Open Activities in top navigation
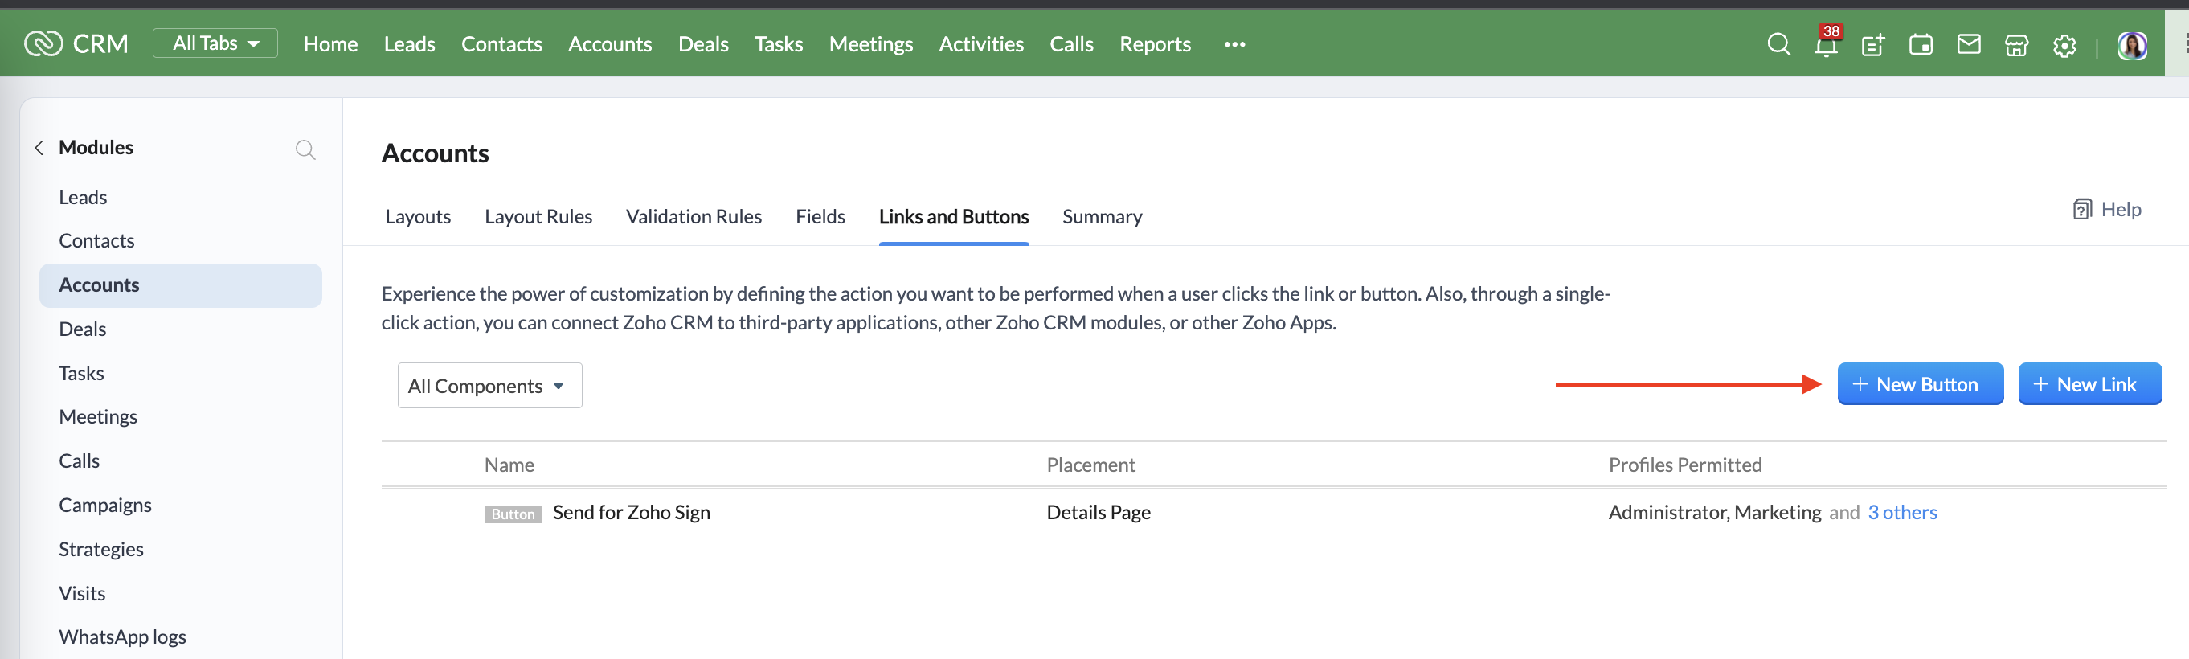 point(980,44)
